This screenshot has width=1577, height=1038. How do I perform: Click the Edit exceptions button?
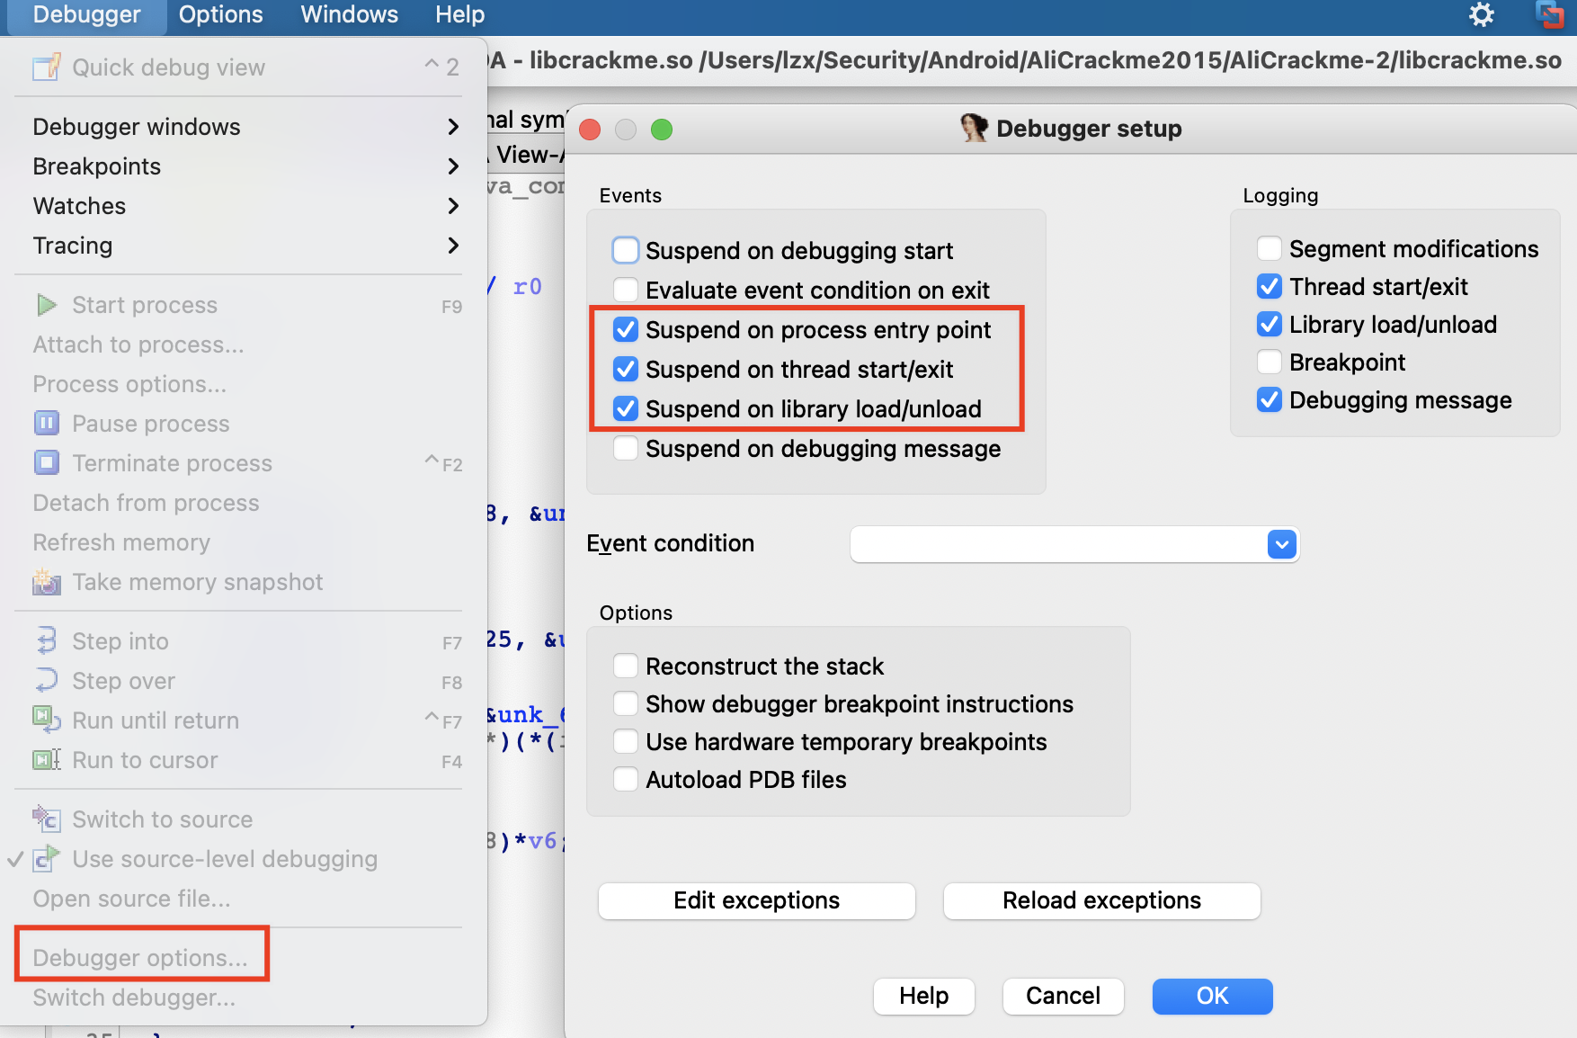(756, 900)
